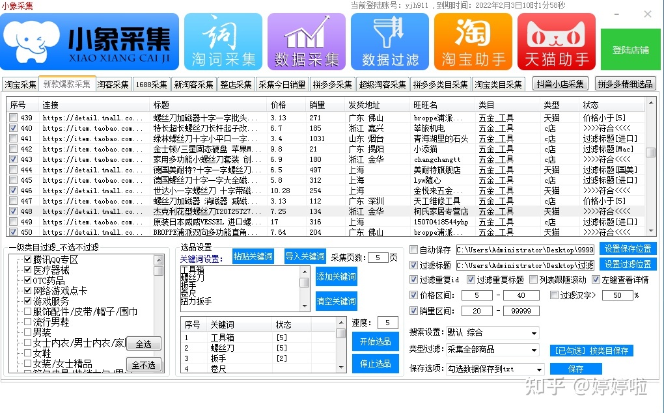Click the 小象采集 elephant logo banner
Image resolution: width=664 pixels, height=413 pixels.
pyautogui.click(x=89, y=42)
